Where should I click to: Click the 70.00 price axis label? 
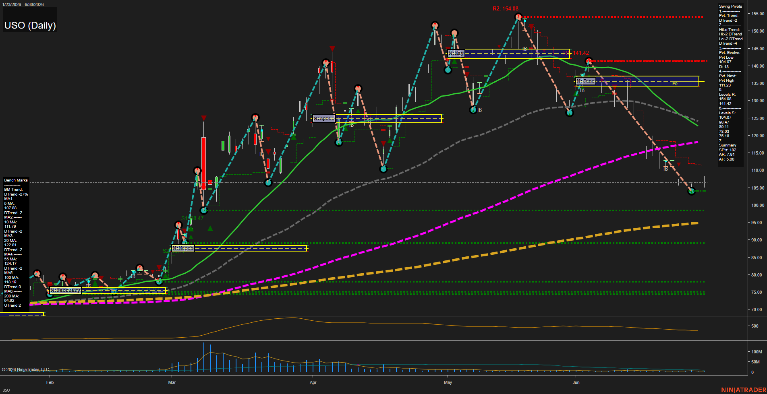[x=757, y=310]
